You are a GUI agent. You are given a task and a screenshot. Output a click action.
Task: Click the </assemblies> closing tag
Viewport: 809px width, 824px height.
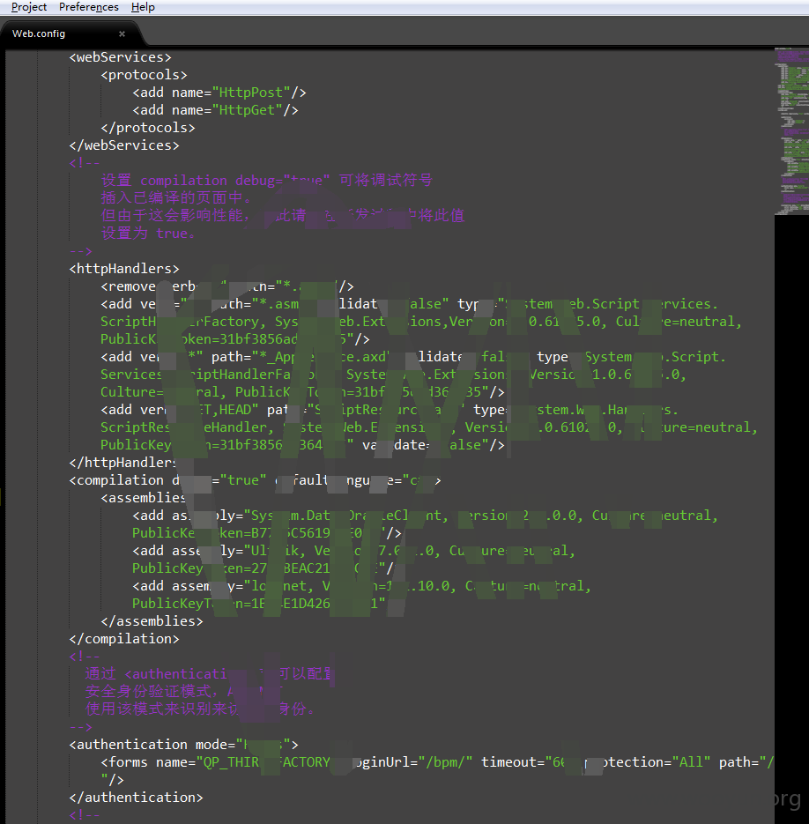click(152, 621)
